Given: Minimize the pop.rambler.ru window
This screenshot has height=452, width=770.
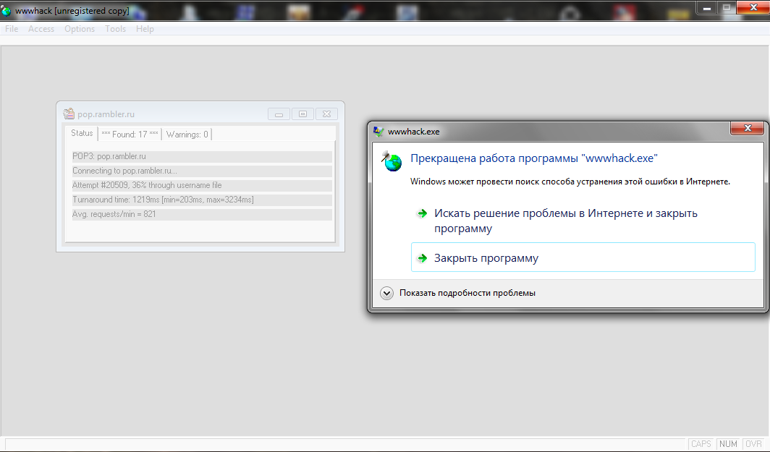Looking at the screenshot, I should pos(279,114).
